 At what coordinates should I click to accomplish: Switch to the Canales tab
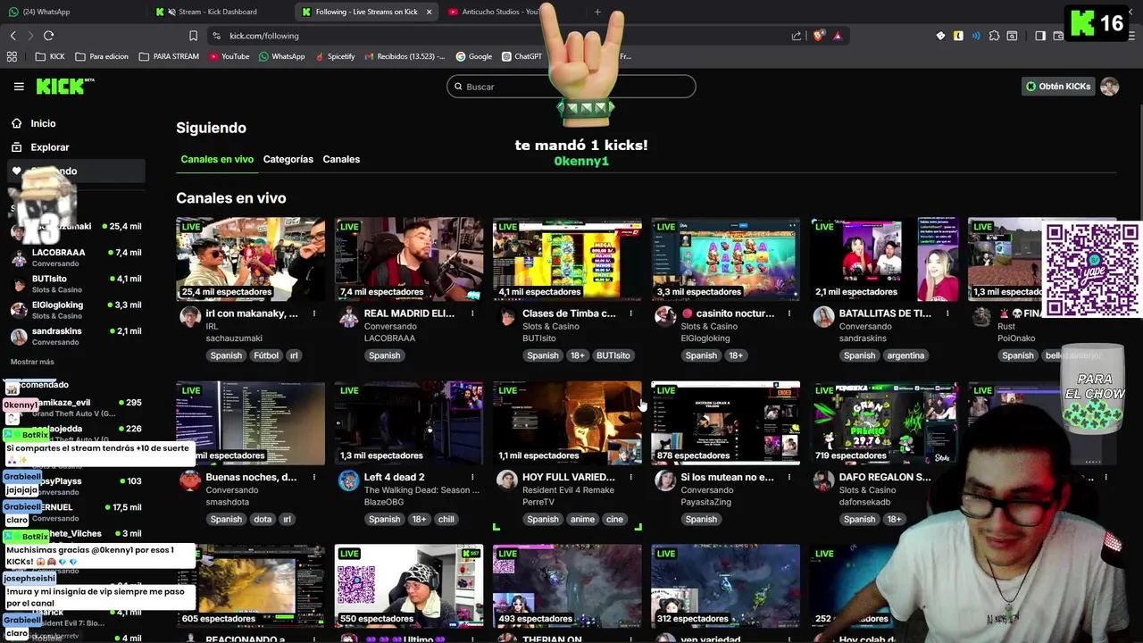[x=341, y=159]
